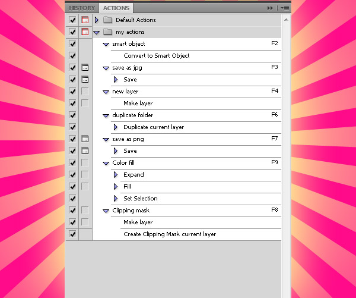Expand the Duplicate current layer step
Viewport: 356px width, 298px height.
click(x=116, y=127)
